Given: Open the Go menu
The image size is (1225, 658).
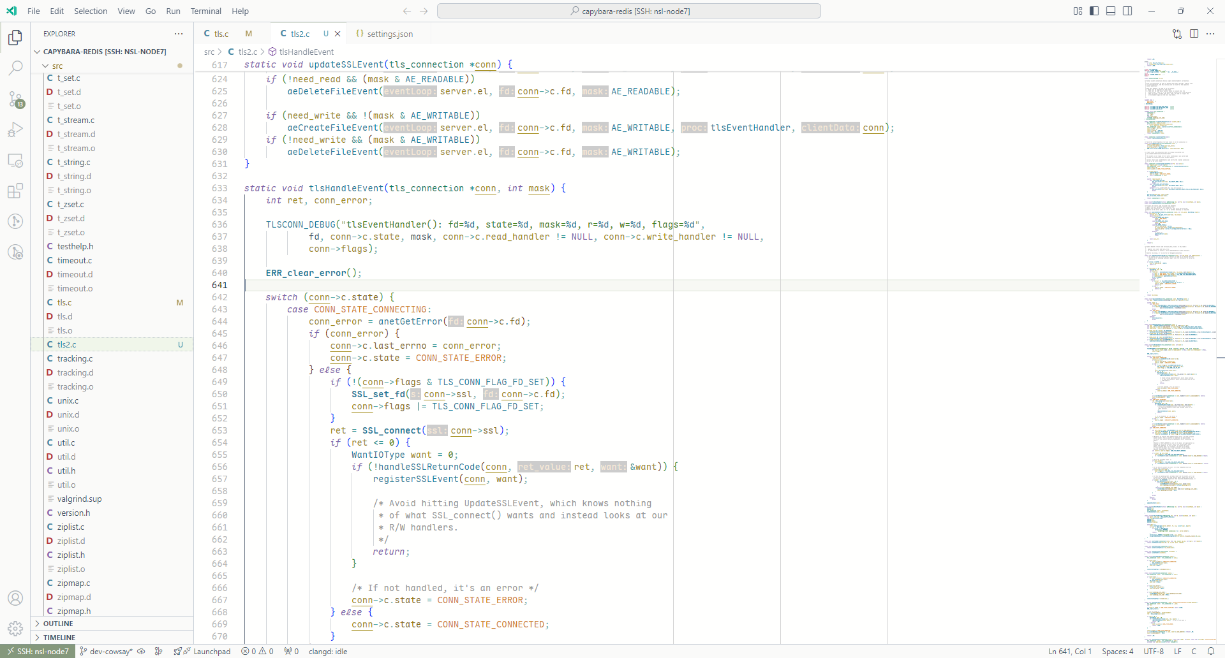Looking at the screenshot, I should tap(151, 11).
